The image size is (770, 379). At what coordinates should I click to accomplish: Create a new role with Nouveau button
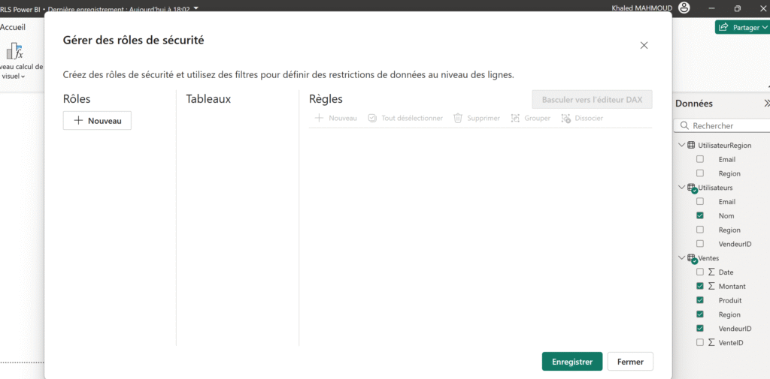pos(97,121)
